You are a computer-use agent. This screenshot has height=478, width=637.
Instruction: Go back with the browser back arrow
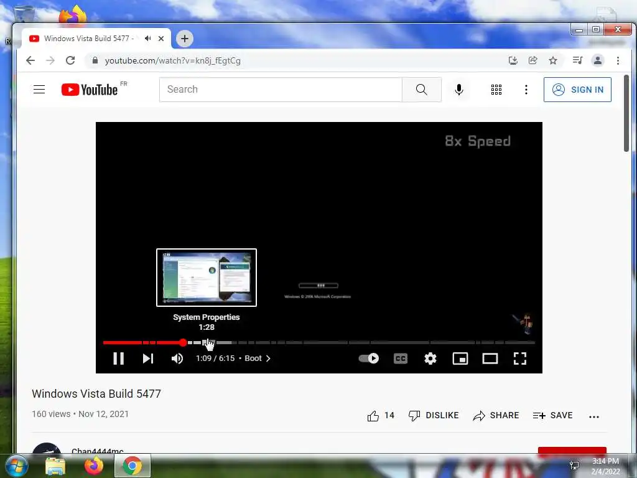click(x=30, y=60)
